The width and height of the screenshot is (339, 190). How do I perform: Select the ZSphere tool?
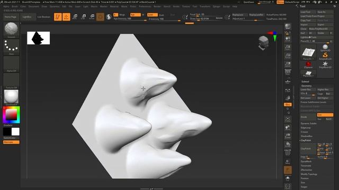pyautogui.click(x=308, y=64)
